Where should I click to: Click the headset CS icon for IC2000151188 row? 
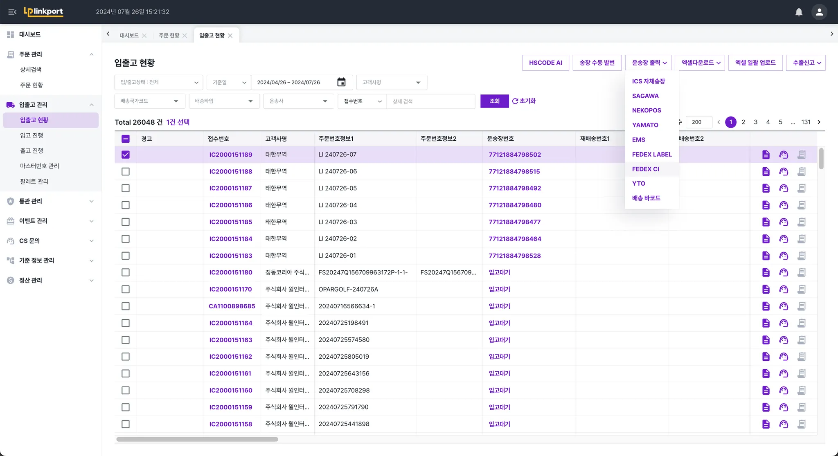tap(784, 172)
